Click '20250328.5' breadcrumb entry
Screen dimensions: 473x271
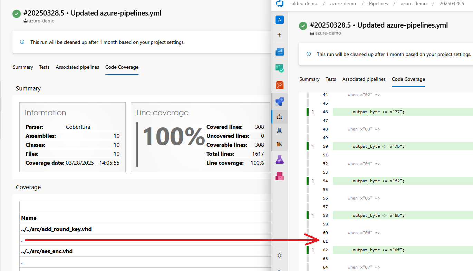point(452,4)
